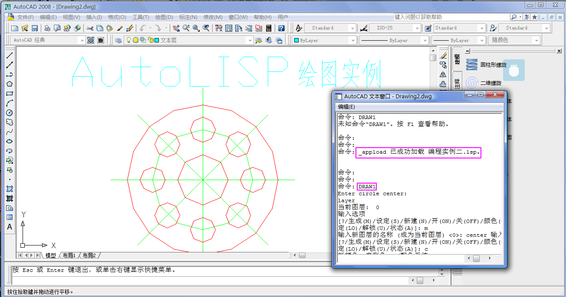Open the 修改(M) menu
Image resolution: width=566 pixels, height=297 pixels.
(213, 17)
